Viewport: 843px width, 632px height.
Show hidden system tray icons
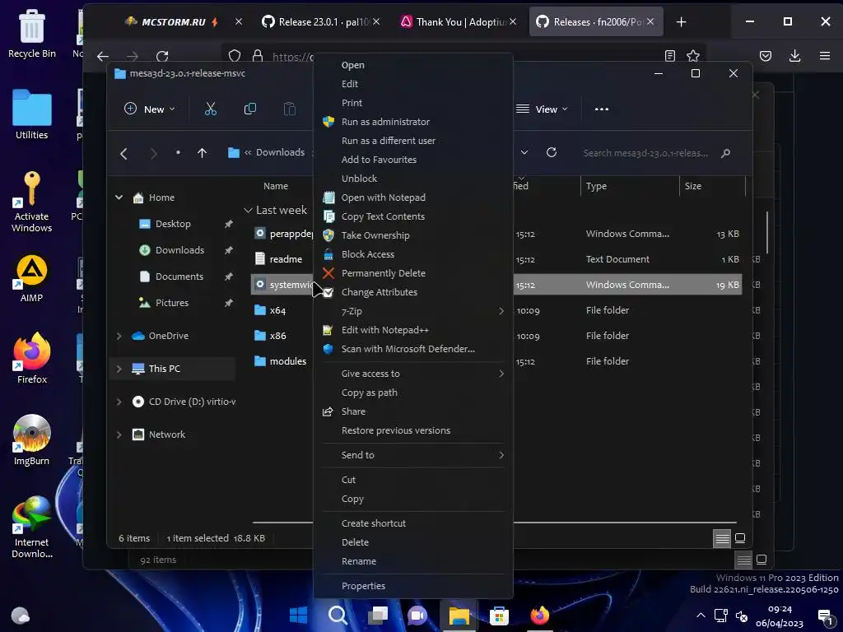pos(701,616)
